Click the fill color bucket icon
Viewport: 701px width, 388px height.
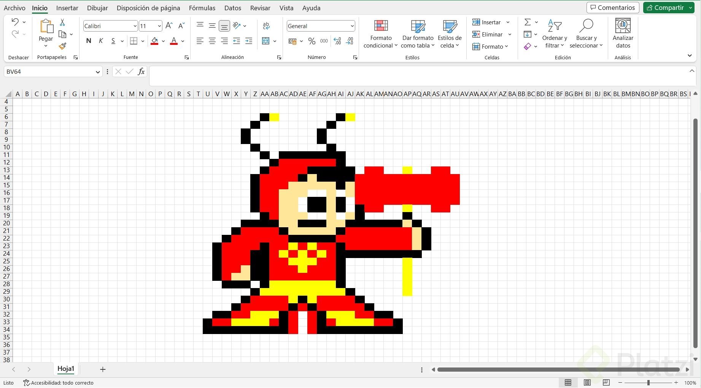[x=154, y=41]
